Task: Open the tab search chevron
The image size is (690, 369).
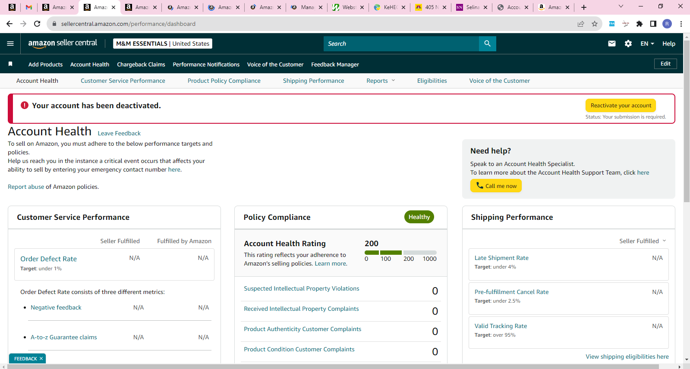Action: coord(621,6)
